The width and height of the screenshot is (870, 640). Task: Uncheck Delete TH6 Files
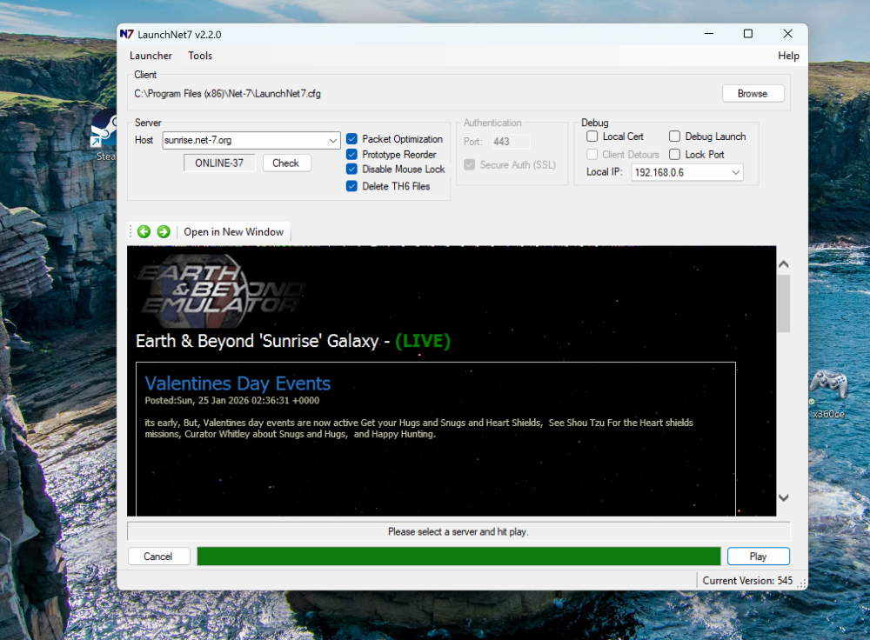coord(351,186)
